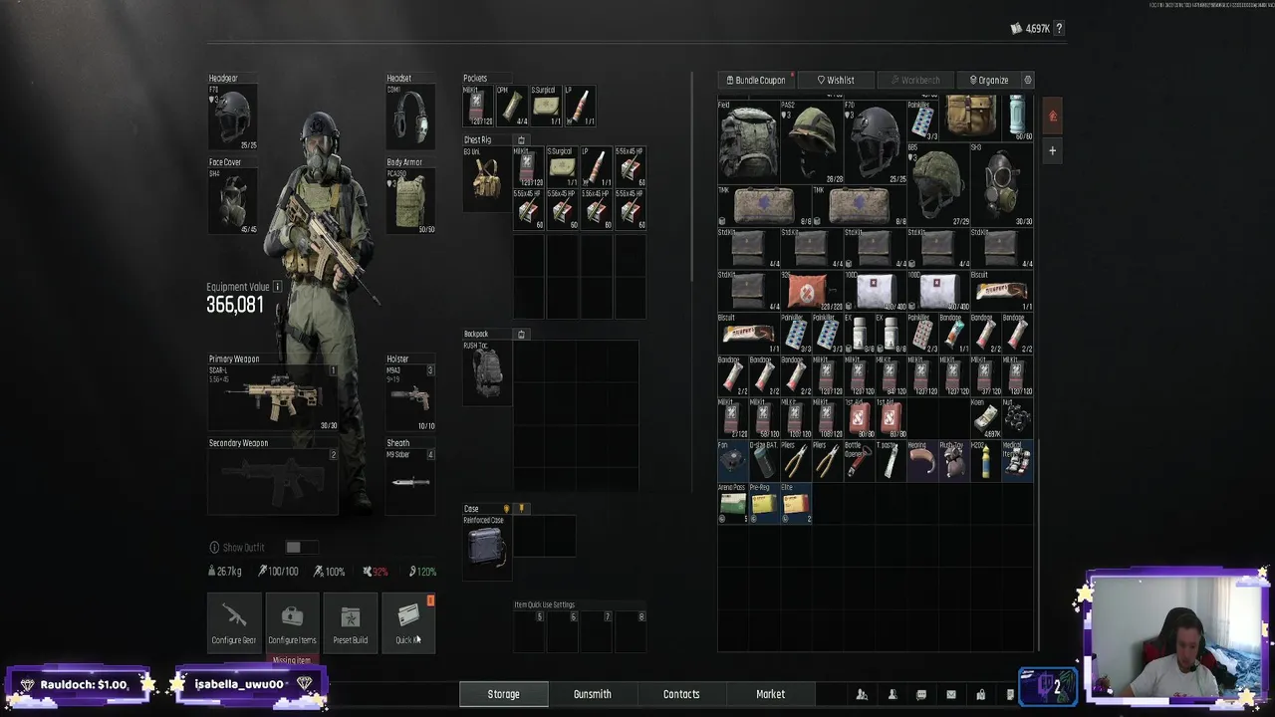Select the 6B5 helmet in storage

938,184
